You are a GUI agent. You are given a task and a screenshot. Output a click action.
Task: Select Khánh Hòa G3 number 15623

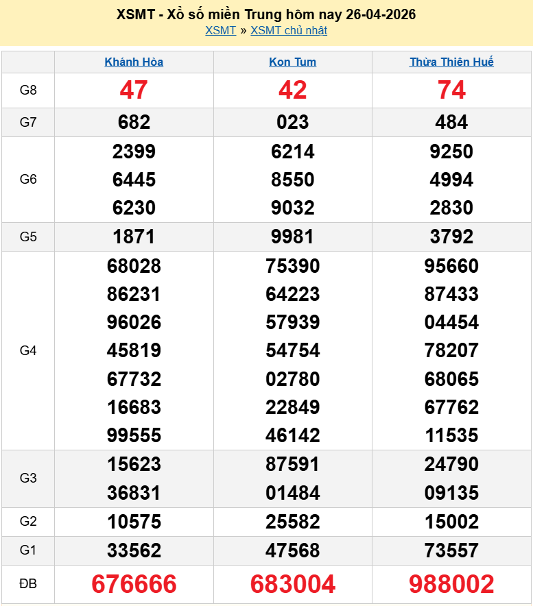pyautogui.click(x=134, y=465)
